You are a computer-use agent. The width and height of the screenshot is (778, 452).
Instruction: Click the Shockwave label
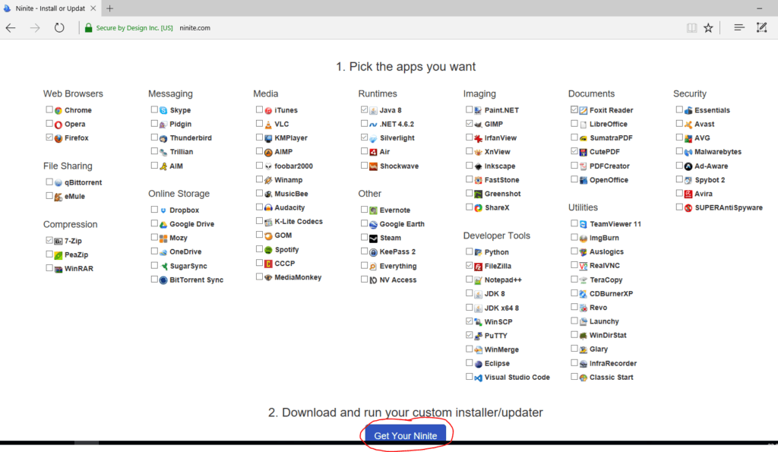pyautogui.click(x=399, y=166)
